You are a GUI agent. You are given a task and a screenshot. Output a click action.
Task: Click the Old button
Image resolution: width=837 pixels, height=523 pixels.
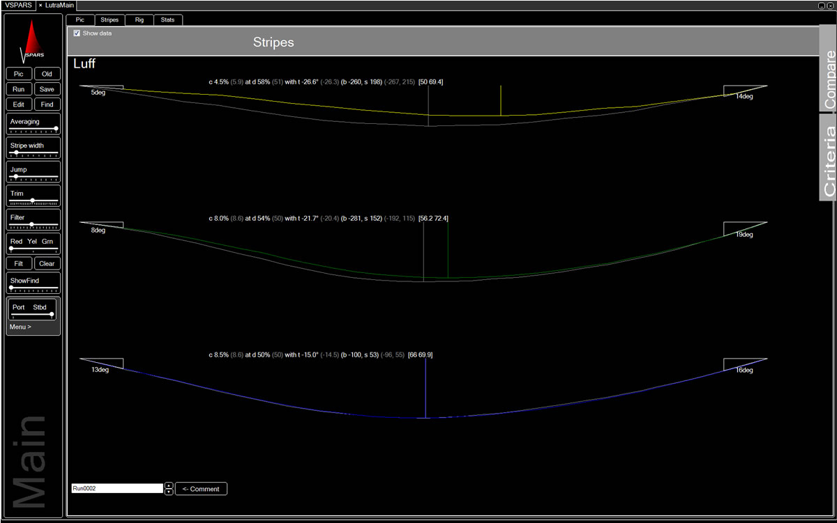pos(47,74)
